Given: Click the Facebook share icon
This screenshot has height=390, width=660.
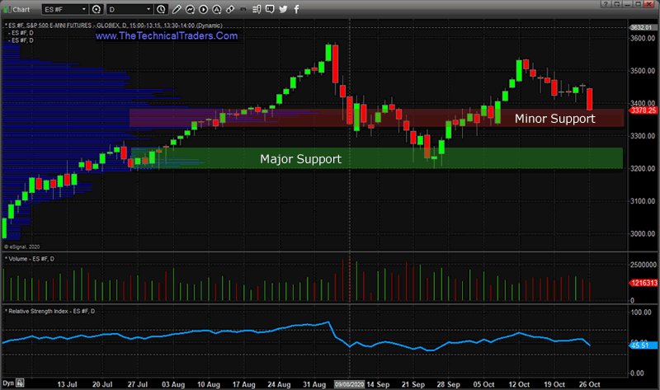Looking at the screenshot, I should click(296, 10).
